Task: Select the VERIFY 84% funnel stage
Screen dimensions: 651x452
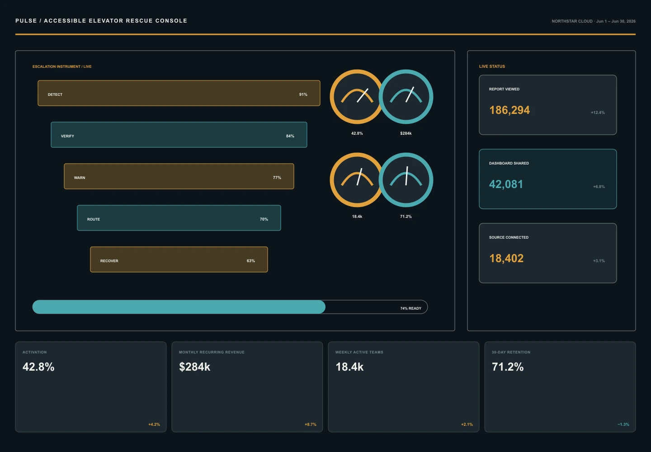Action: coord(179,135)
